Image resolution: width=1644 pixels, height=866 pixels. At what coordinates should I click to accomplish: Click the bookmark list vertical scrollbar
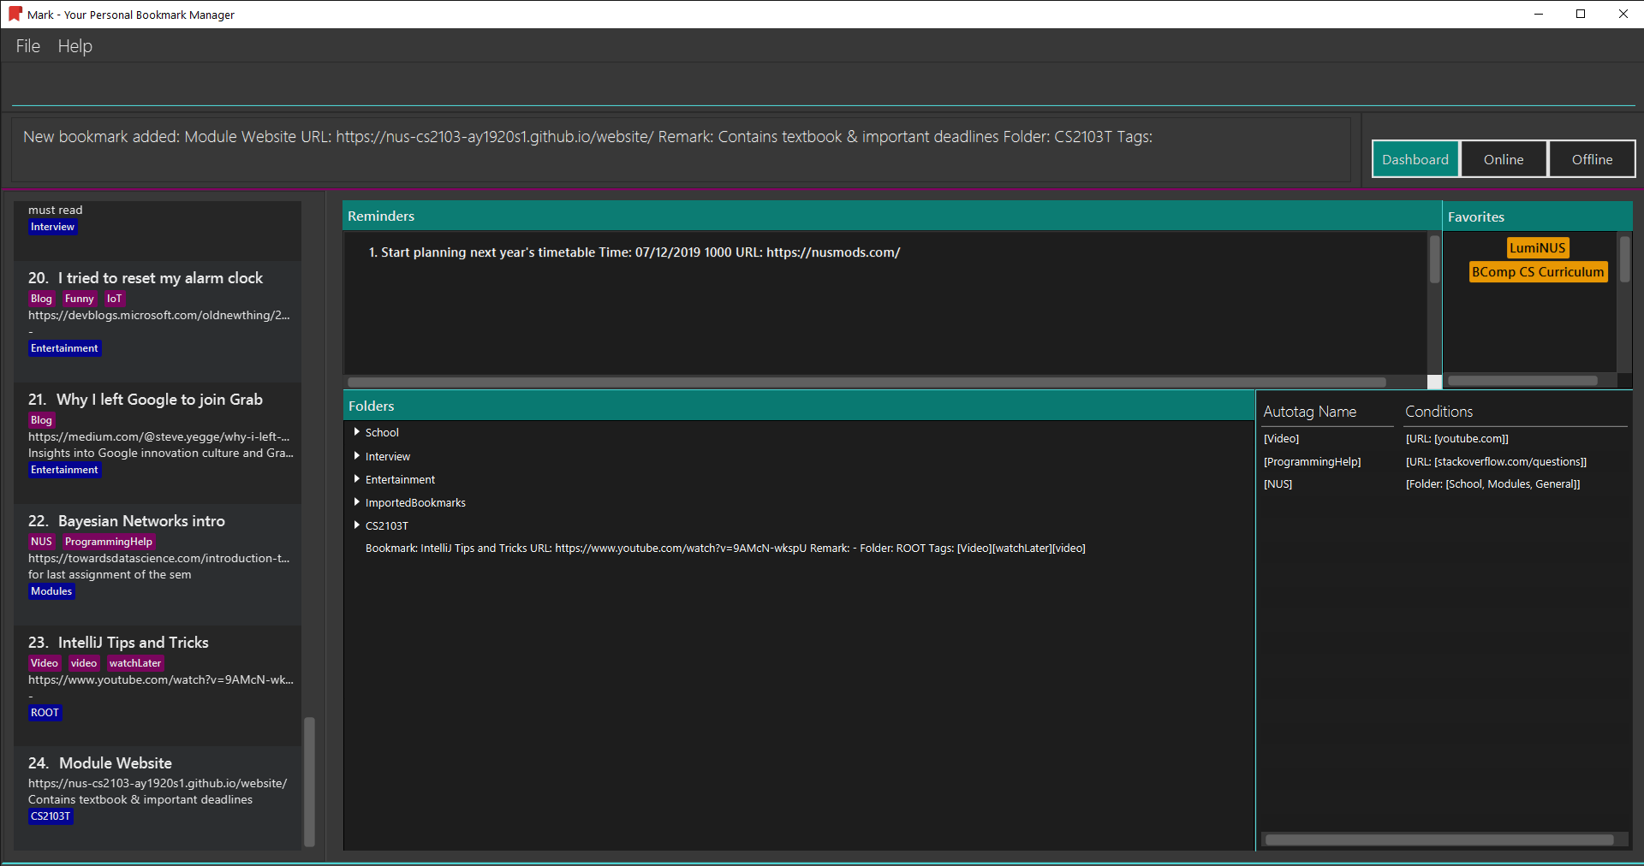[x=309, y=780]
